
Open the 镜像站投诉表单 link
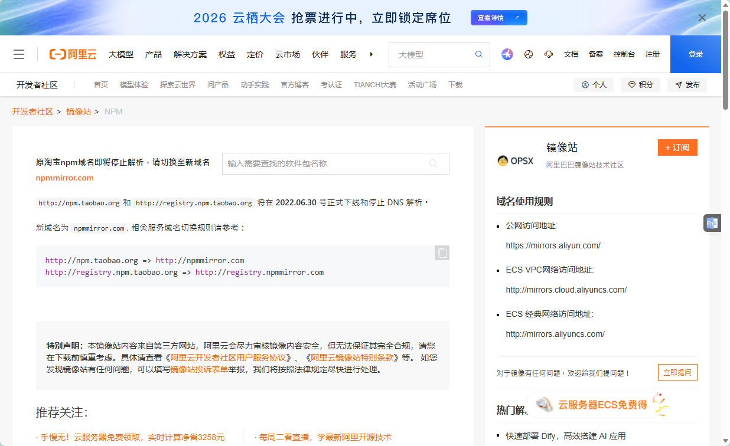pos(199,370)
